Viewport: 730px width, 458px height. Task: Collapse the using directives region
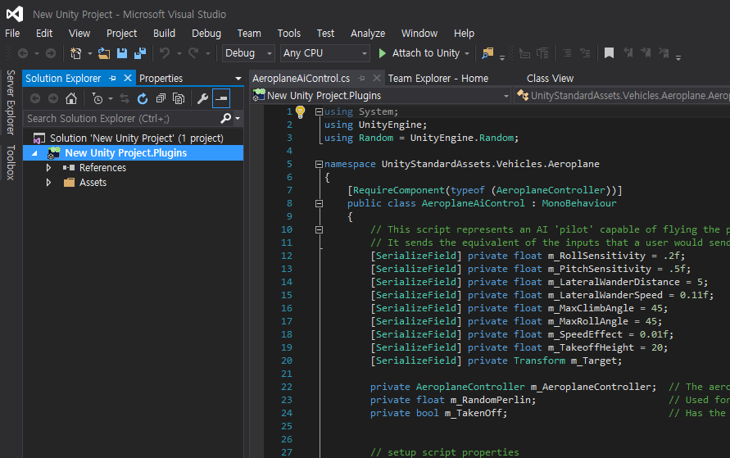coord(319,111)
